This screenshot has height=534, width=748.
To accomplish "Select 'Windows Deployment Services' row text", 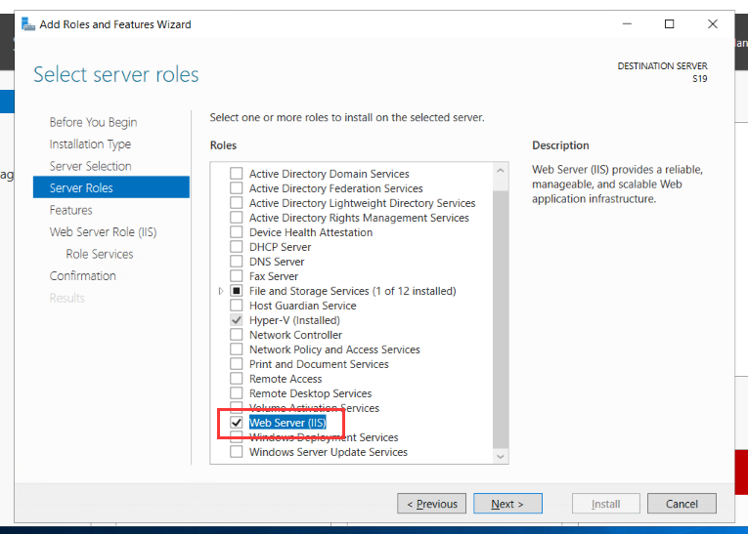I will 324,437.
